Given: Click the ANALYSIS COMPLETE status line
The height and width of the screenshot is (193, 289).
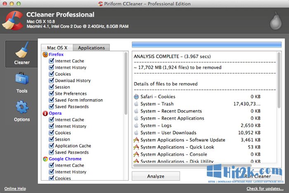Looking at the screenshot, I should point(172,56).
